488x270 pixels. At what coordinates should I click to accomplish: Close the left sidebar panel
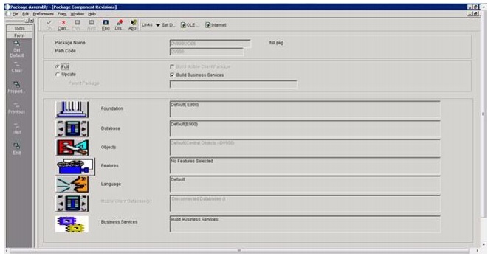[x=32, y=21]
